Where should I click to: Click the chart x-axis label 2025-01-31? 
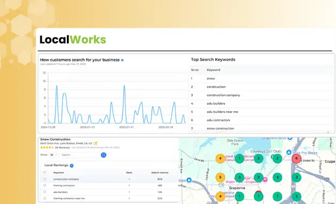pyautogui.click(x=127, y=127)
